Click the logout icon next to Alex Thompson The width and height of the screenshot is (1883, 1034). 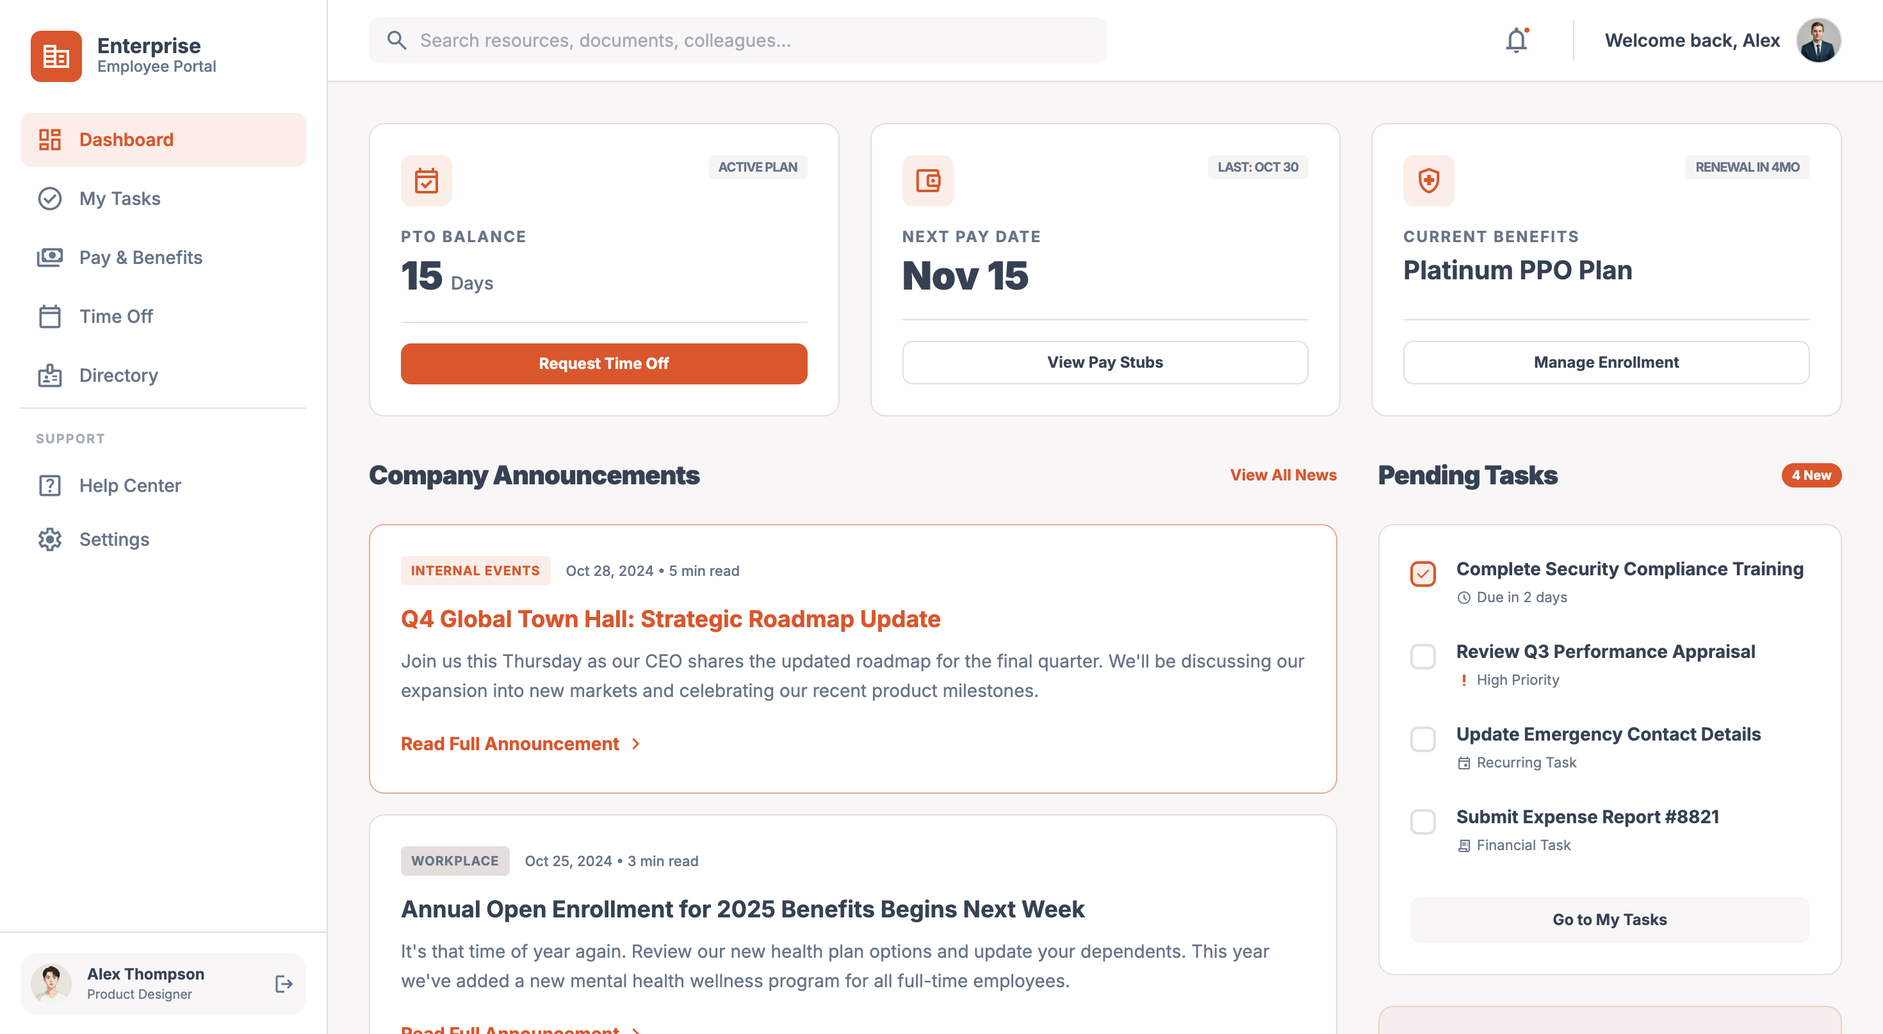[284, 983]
